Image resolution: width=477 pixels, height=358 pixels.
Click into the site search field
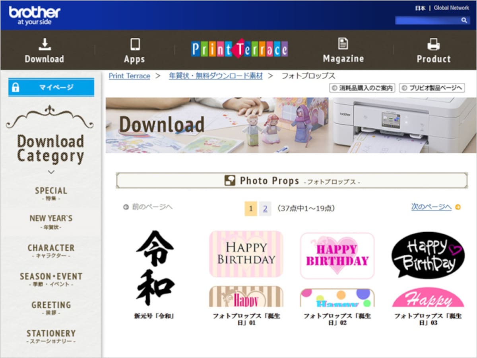427,20
